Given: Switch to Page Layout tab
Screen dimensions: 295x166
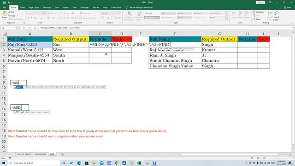Looking at the screenshot, I should click(34, 7).
